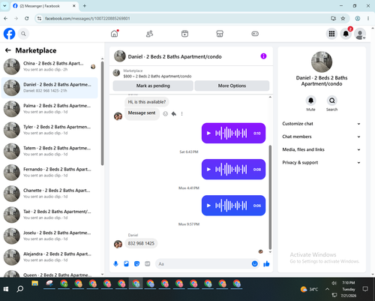Open conversation information purple icon
This screenshot has width=375, height=301.
pyautogui.click(x=263, y=56)
